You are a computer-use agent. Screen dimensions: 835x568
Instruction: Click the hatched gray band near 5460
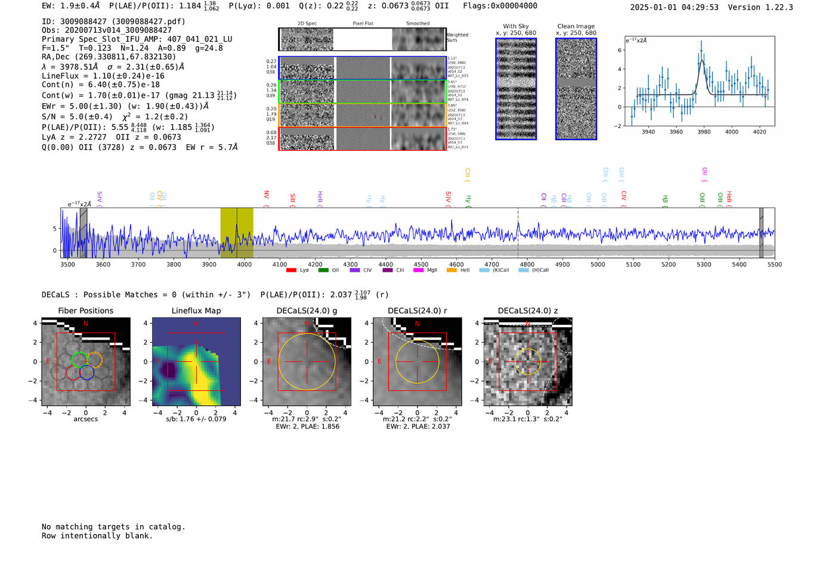(761, 232)
